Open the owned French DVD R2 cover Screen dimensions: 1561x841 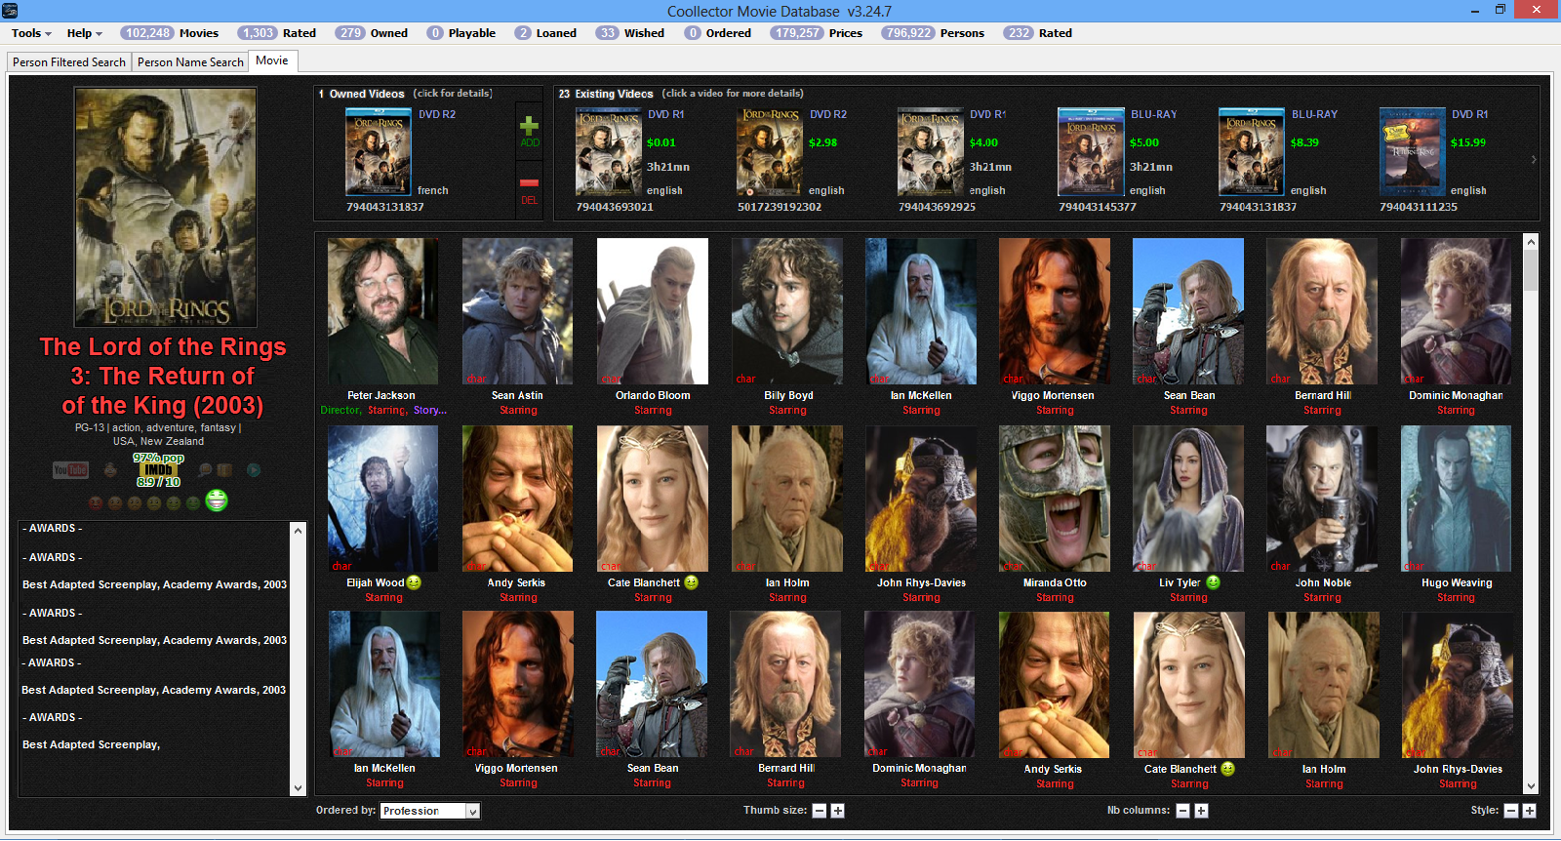tap(379, 152)
